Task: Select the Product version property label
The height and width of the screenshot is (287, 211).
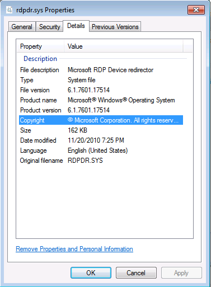Action: 41,110
